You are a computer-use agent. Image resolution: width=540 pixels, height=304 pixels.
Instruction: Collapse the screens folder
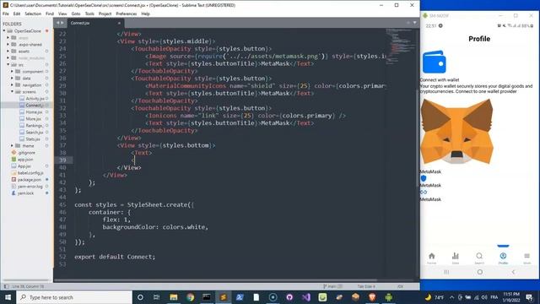point(12,92)
